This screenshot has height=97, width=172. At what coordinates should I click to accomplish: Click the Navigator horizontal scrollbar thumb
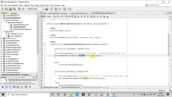point(19,83)
